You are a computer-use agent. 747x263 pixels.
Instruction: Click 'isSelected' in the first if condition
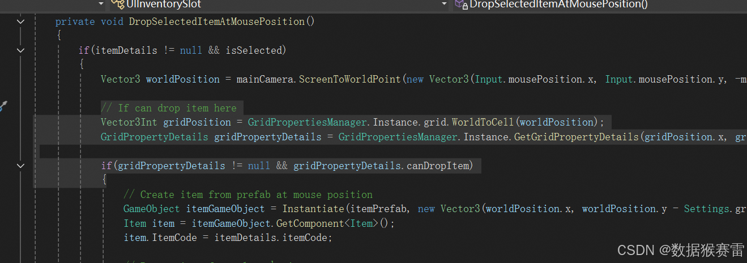254,50
